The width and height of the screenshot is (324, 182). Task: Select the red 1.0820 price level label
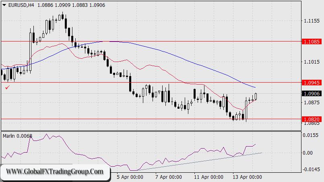click(312, 119)
